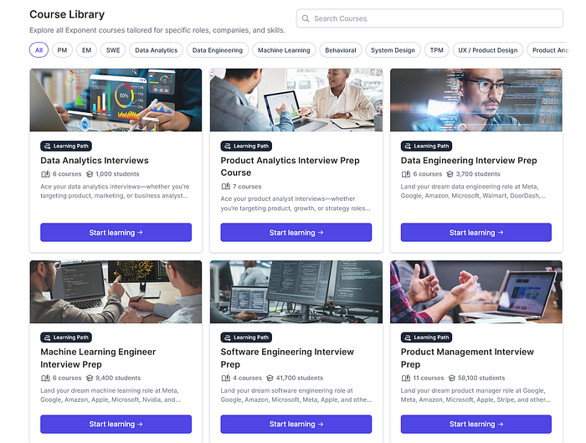Choose the System Design filter
586x443 pixels.
coord(393,50)
